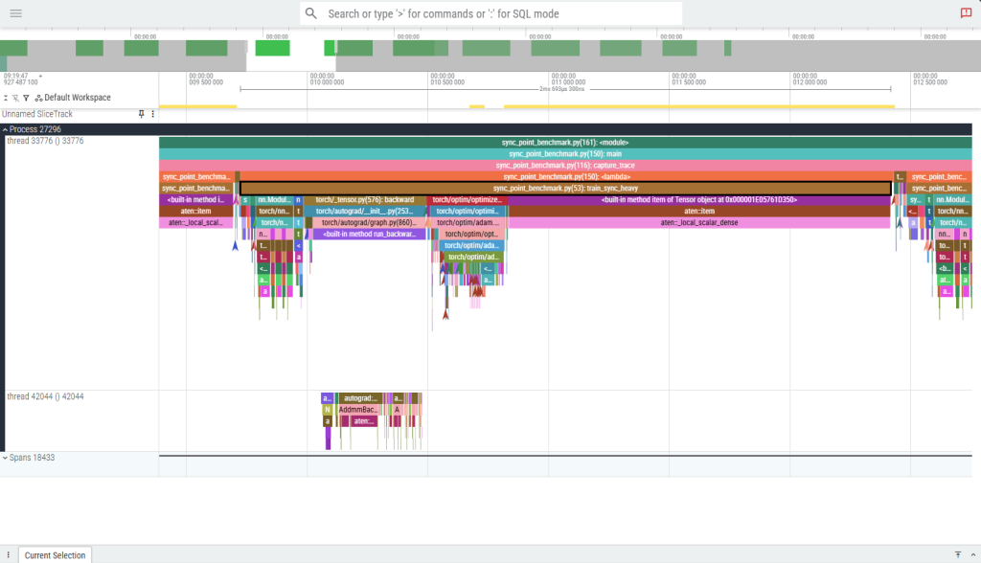Click the collapse all tracks icon
This screenshot has height=563, width=981.
click(x=6, y=98)
